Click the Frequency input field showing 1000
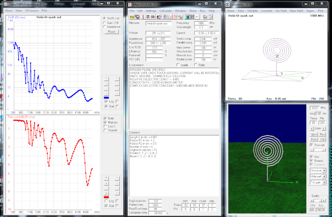The image size is (332, 217). pos(201,23)
